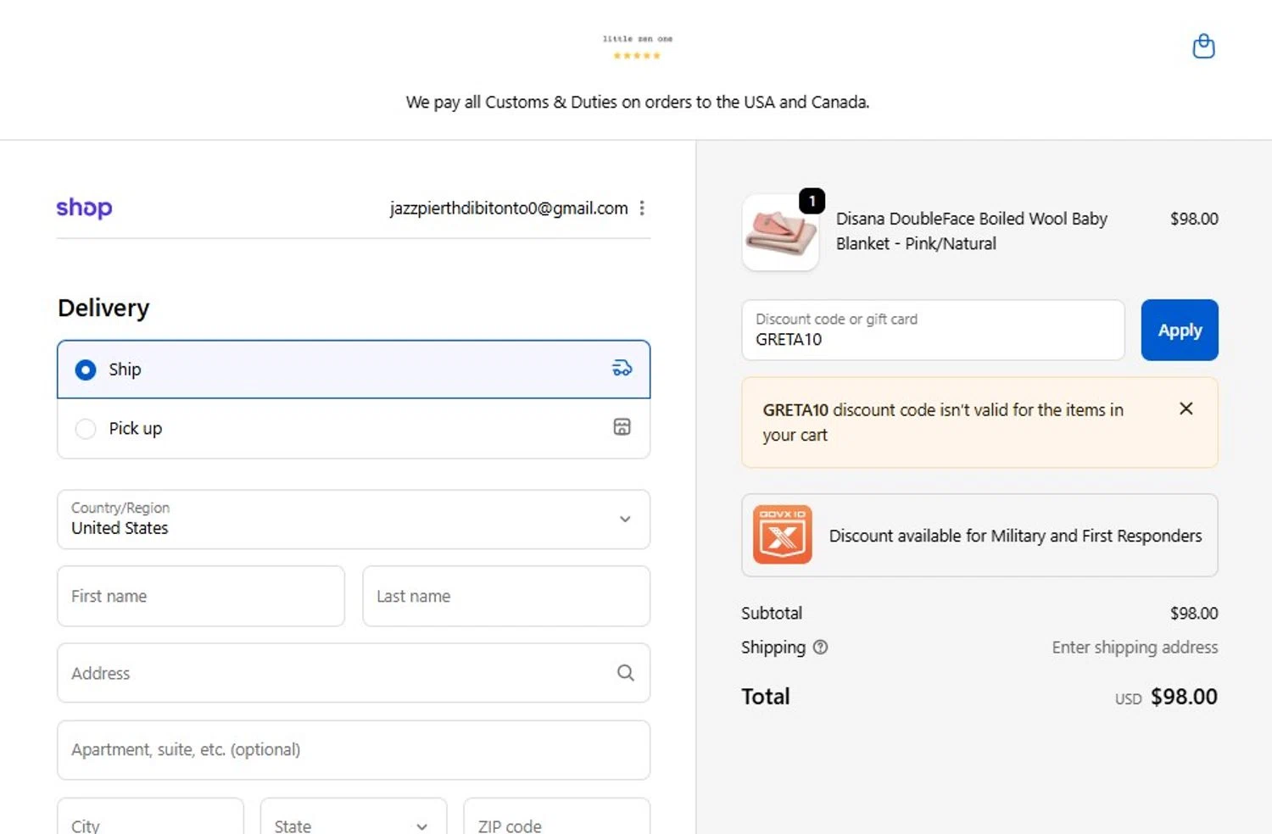This screenshot has height=834, width=1272.
Task: Click the Customs & Duties announcement text
Action: tap(638, 102)
